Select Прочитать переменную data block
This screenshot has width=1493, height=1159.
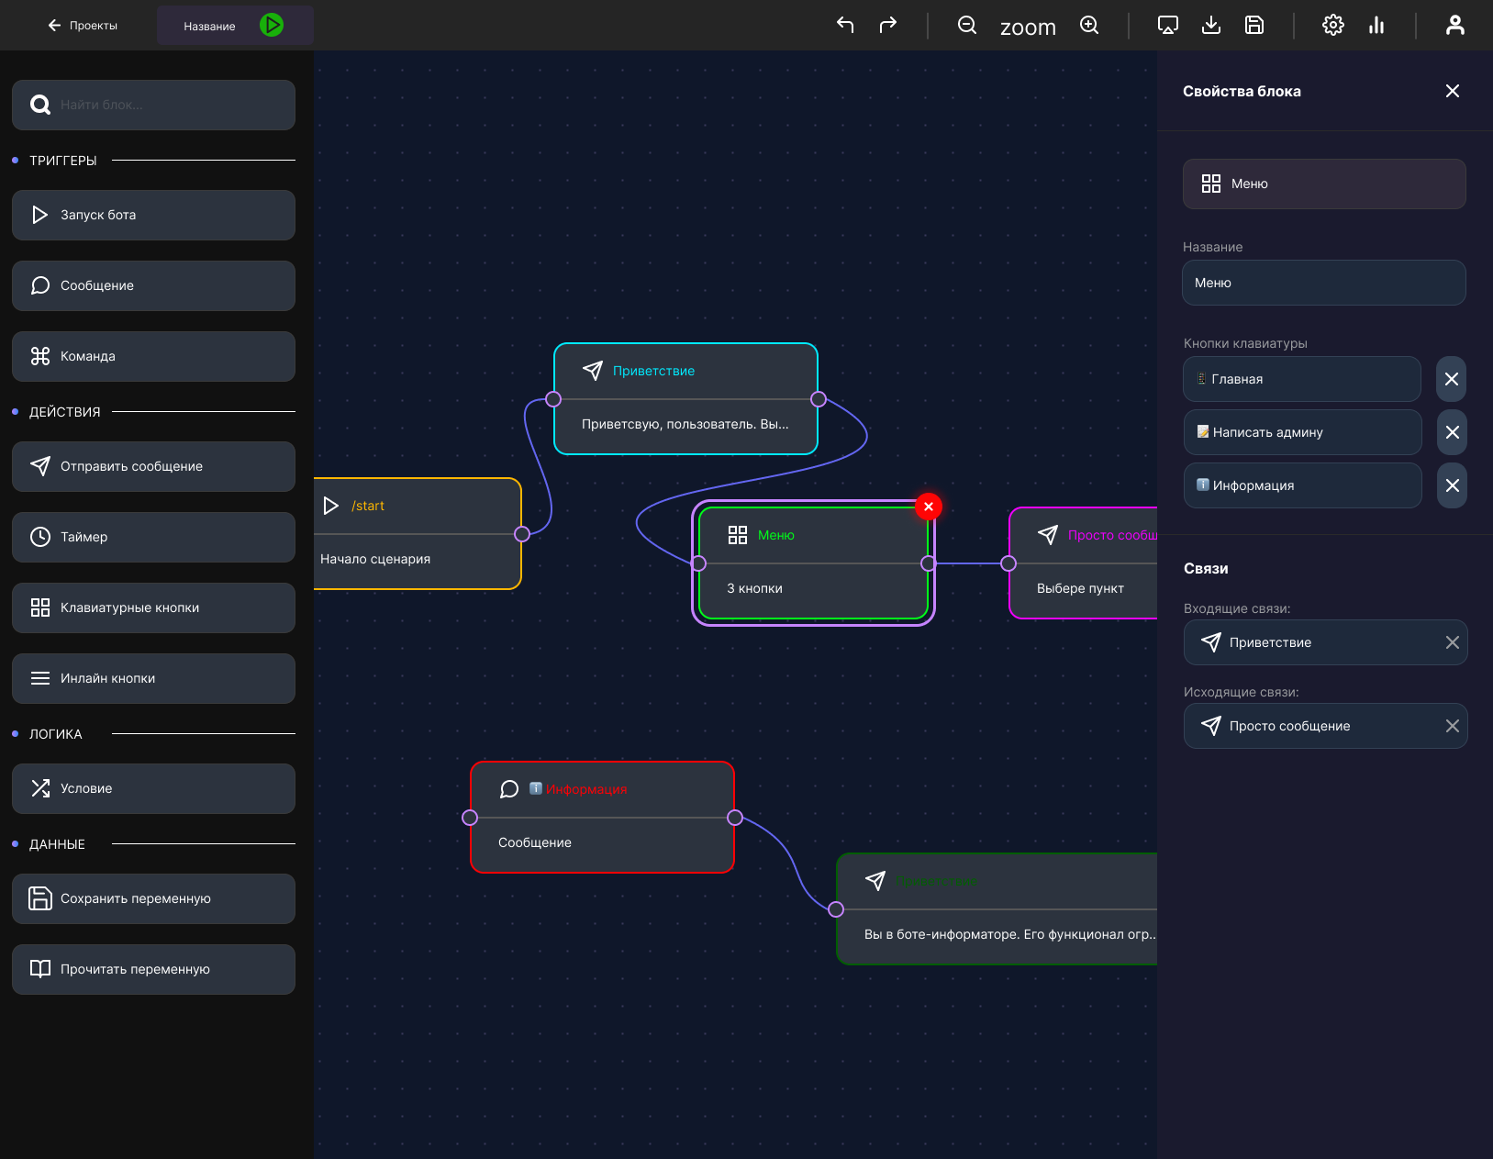pyautogui.click(x=153, y=969)
